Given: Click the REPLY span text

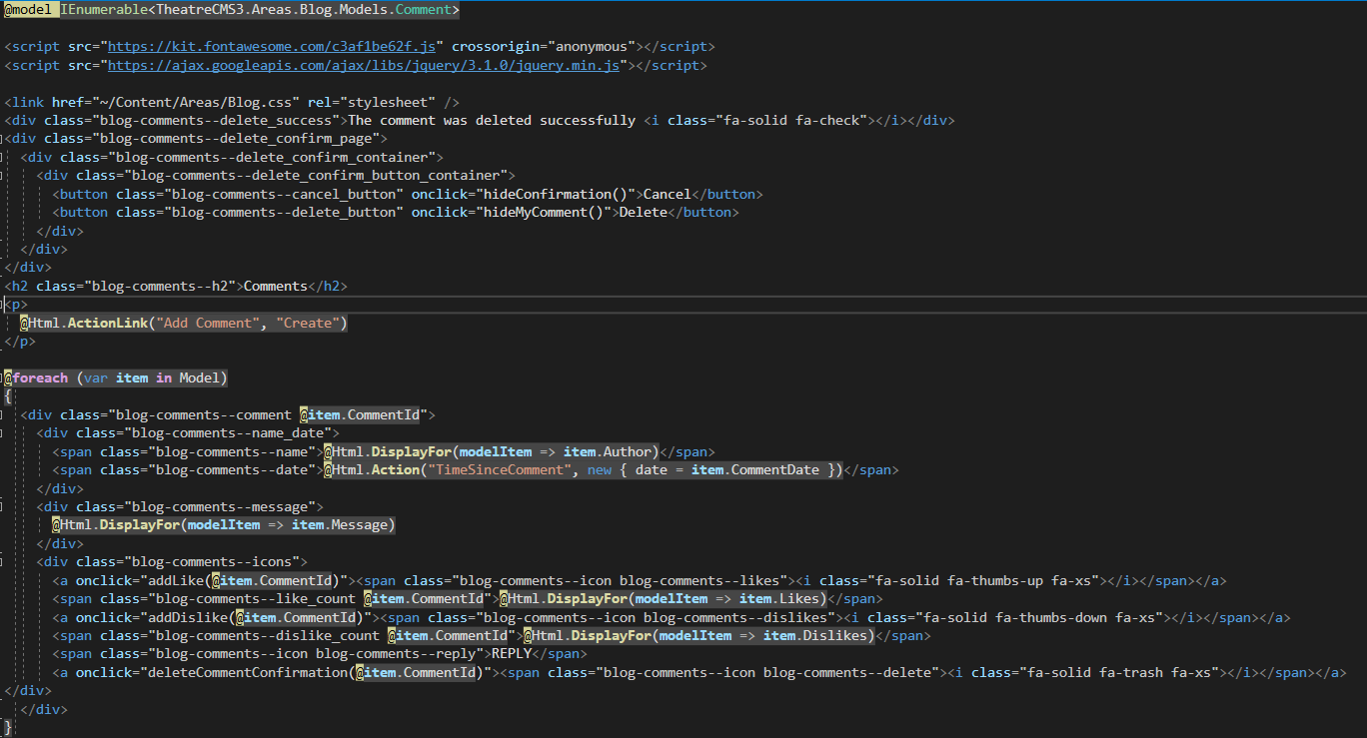Looking at the screenshot, I should point(512,654).
